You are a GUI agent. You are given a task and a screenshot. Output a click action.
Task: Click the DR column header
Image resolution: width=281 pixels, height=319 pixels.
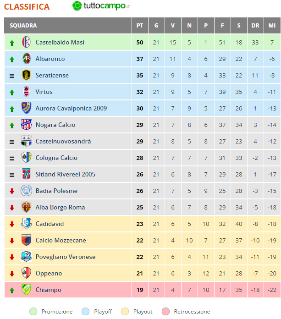(255, 25)
